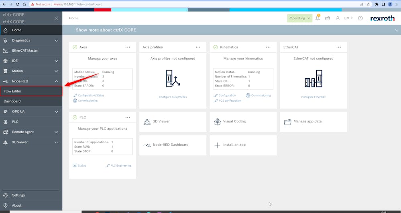Click the Visual Coding cube icon
The width and height of the screenshot is (401, 213).
pyautogui.click(x=218, y=122)
